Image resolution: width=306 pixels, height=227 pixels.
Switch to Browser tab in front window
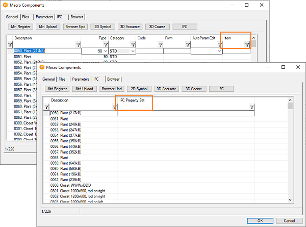click(x=113, y=79)
